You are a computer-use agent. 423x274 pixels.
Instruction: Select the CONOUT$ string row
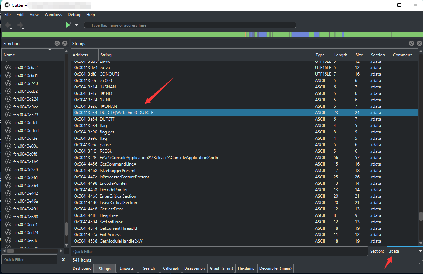246,74
